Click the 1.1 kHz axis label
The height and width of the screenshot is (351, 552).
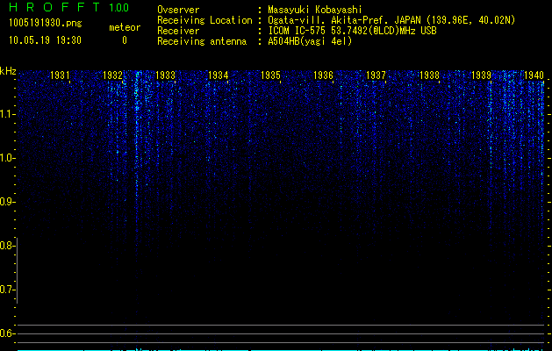pyautogui.click(x=7, y=114)
